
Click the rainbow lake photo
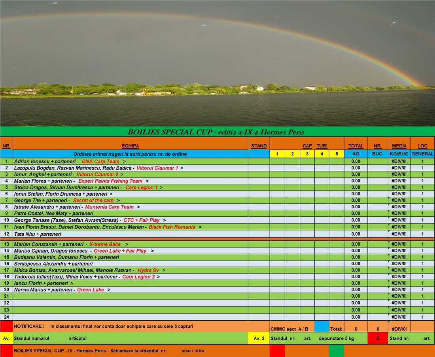217,63
